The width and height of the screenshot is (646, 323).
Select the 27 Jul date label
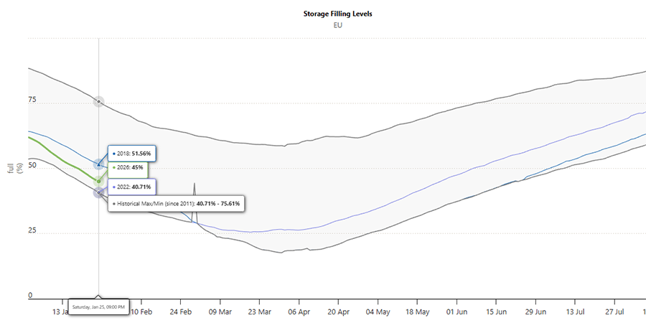(614, 312)
